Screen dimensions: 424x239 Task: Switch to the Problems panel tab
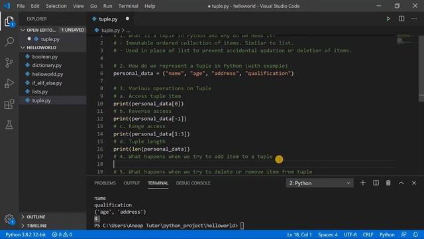[105, 183]
